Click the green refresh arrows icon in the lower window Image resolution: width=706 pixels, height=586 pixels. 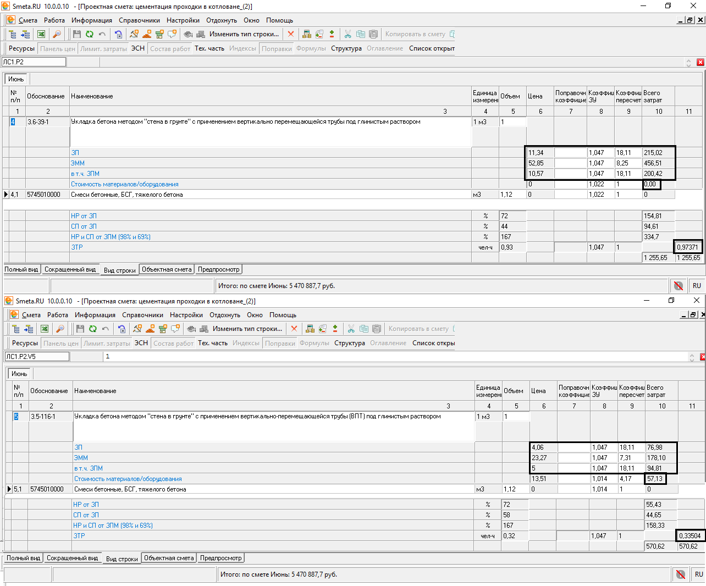(x=93, y=329)
